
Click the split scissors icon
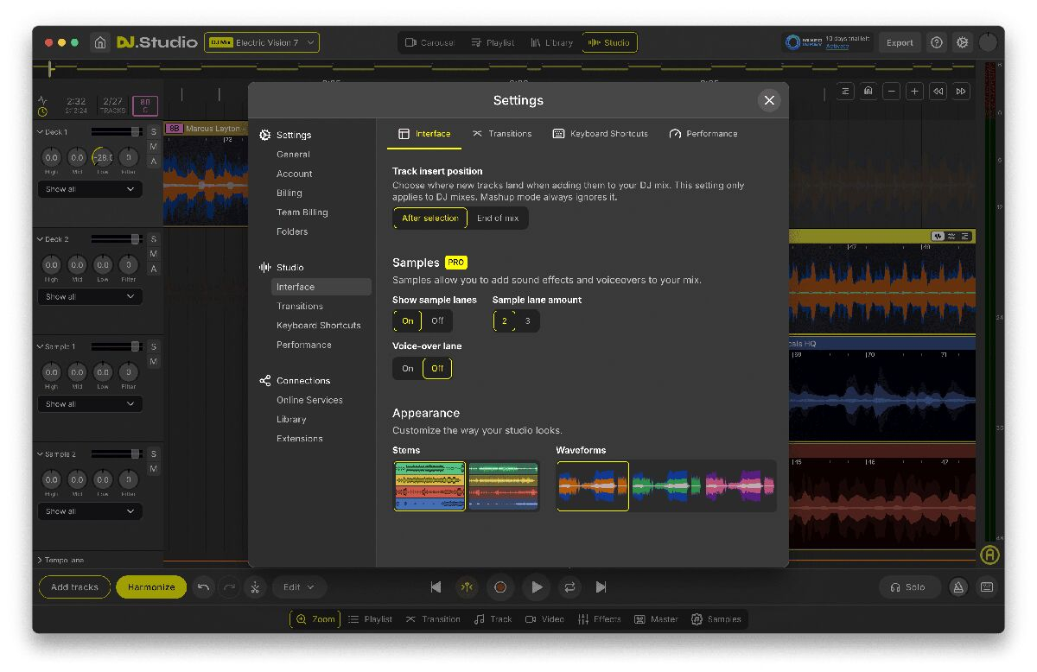click(255, 587)
